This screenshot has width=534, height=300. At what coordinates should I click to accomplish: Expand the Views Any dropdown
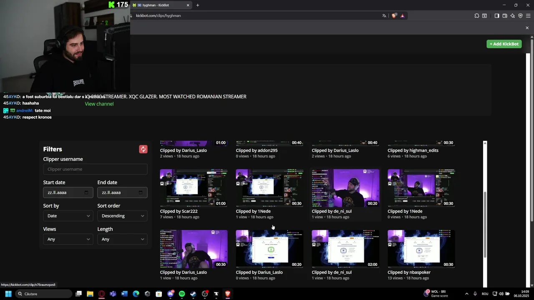tap(68, 239)
